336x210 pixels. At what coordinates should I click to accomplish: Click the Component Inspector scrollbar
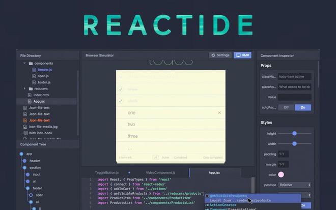(318, 74)
